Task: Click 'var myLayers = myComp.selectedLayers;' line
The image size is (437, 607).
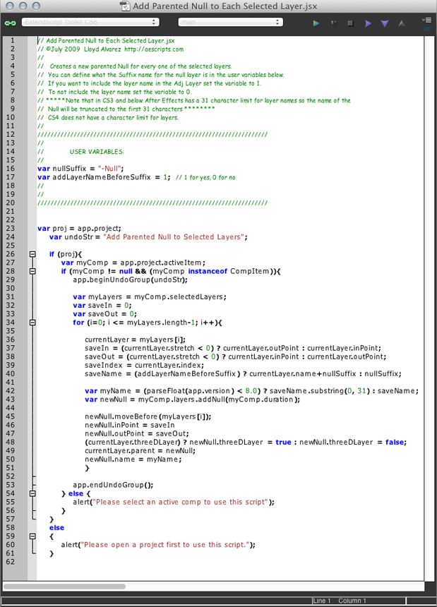Action: click(150, 297)
